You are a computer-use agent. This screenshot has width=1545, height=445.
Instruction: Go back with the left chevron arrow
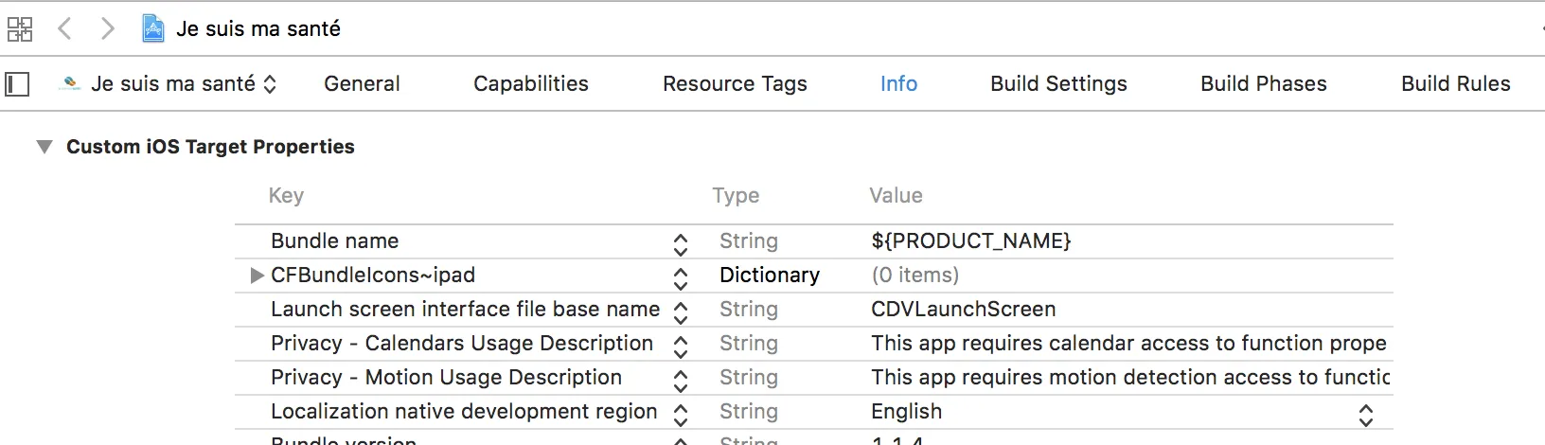point(64,29)
